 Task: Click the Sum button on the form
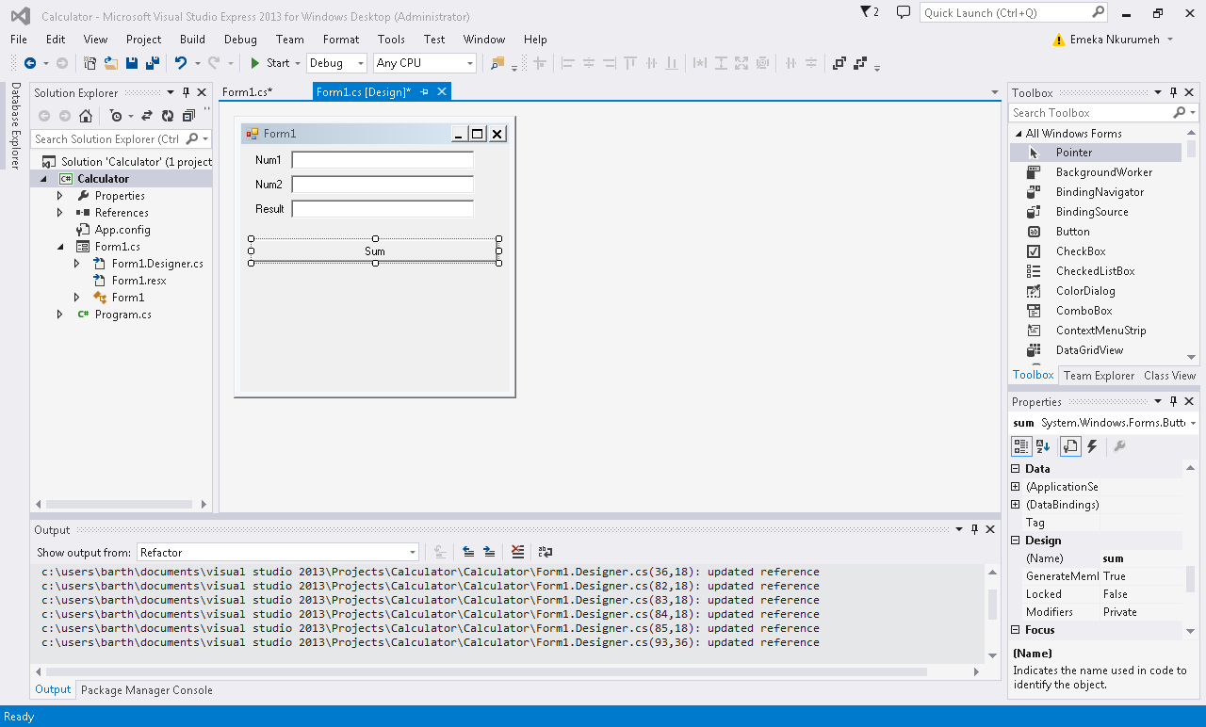[375, 251]
